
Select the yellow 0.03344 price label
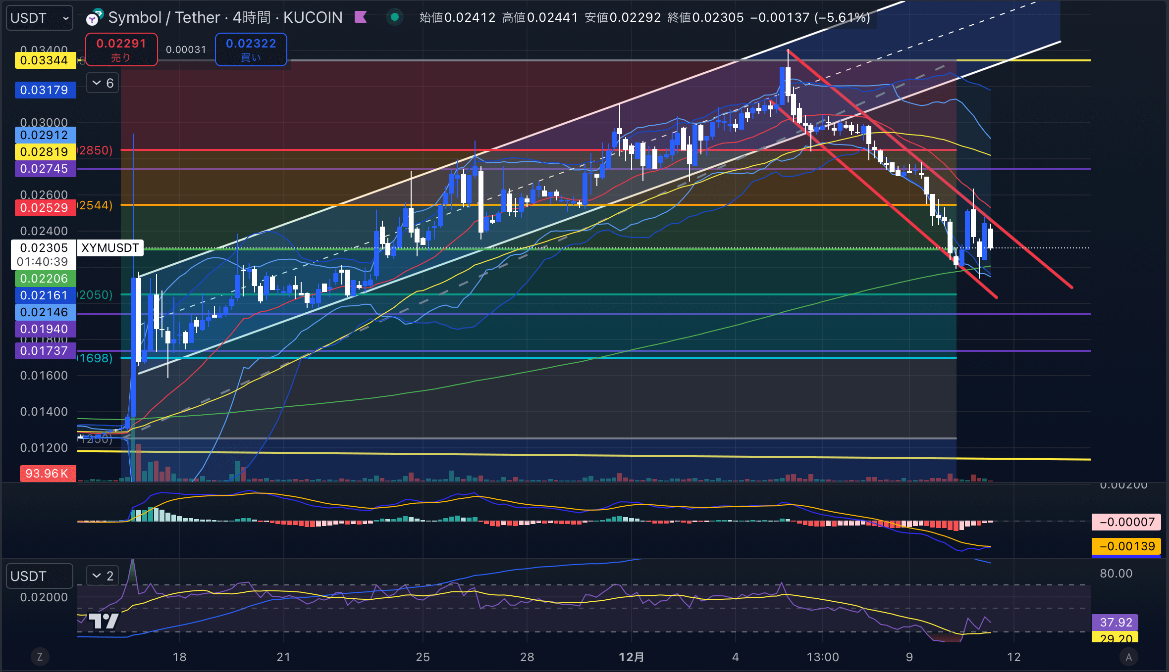45,60
